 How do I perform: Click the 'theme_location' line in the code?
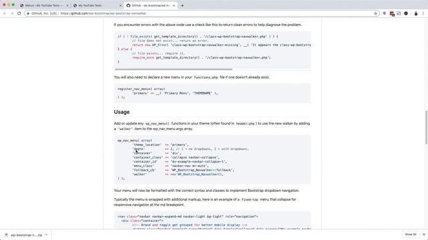pyautogui.click(x=160, y=145)
